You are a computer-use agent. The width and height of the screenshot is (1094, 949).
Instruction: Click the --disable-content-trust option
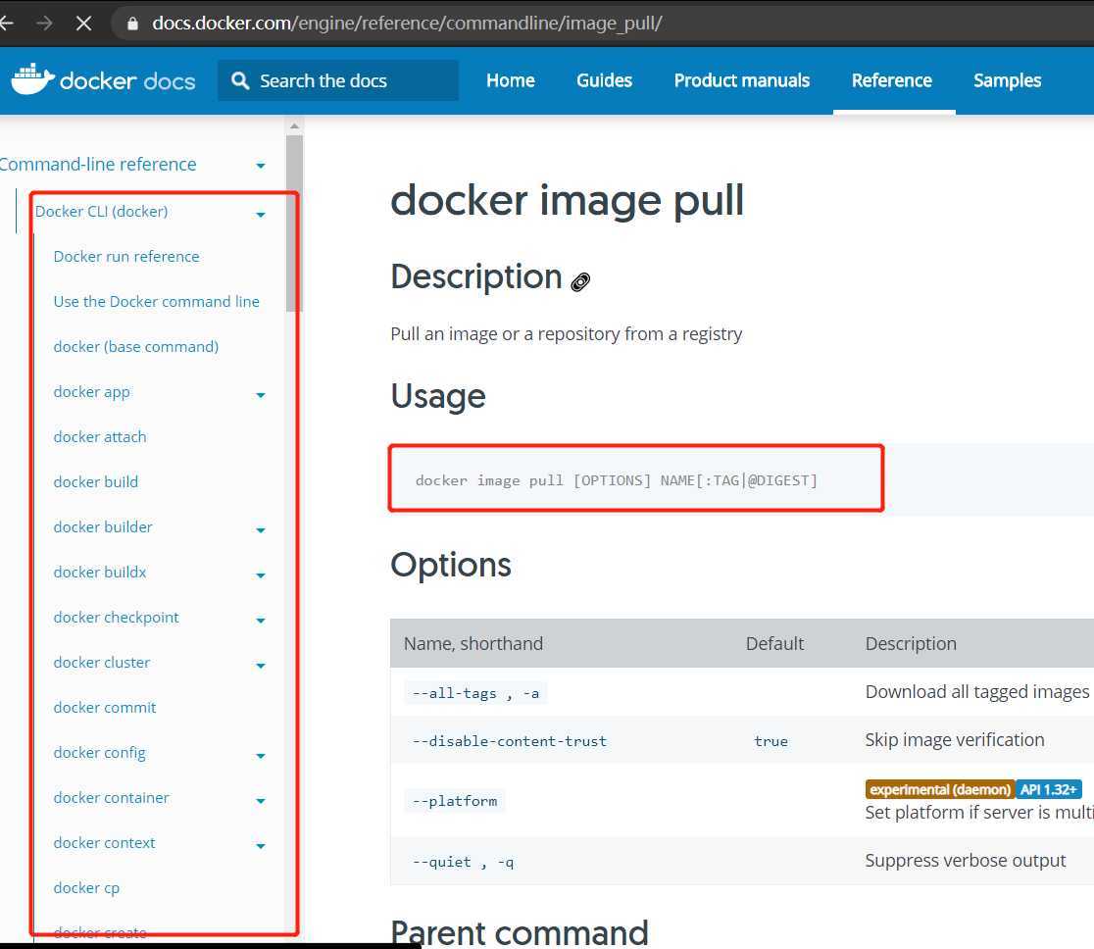tap(510, 741)
